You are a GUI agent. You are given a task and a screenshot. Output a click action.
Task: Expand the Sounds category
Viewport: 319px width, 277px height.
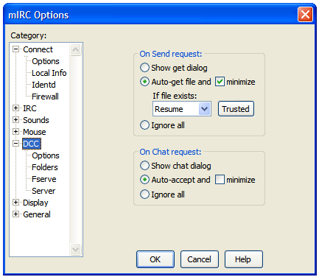click(15, 120)
